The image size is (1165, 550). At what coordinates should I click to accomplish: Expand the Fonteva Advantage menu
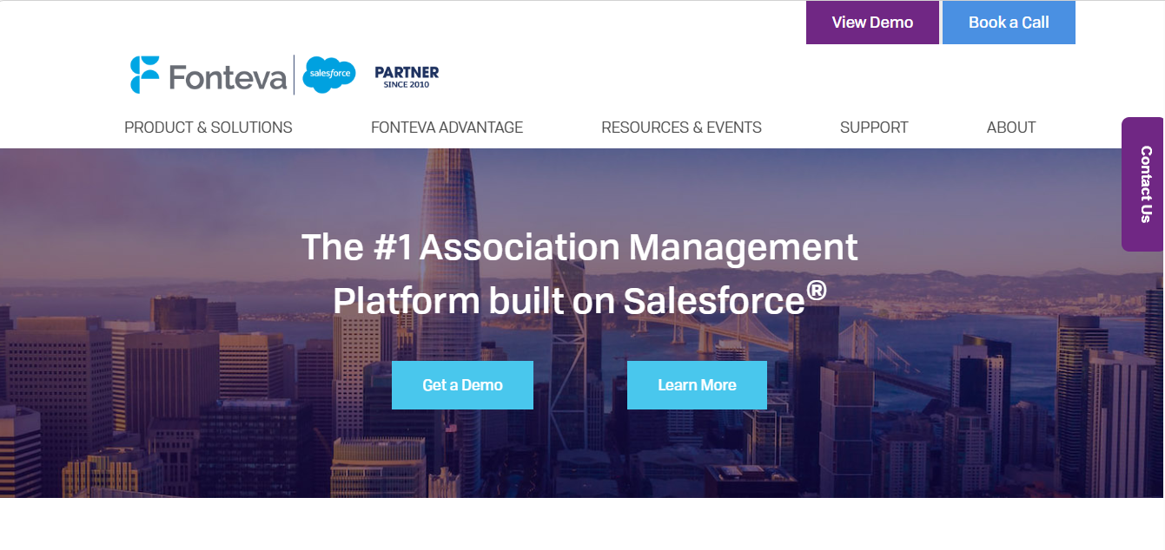(x=447, y=128)
